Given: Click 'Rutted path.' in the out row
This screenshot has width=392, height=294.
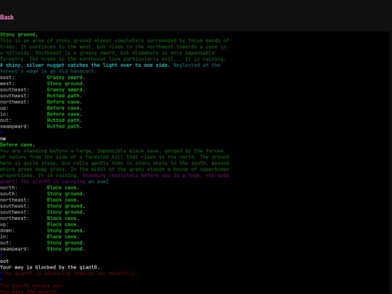Looking at the screenshot, I should click(x=65, y=121).
